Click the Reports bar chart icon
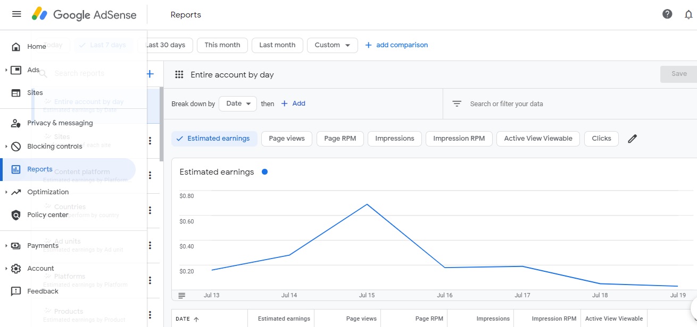The height and width of the screenshot is (327, 697). [x=16, y=169]
